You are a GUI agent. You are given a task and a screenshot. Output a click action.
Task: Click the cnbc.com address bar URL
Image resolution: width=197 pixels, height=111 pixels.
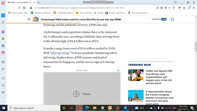pyautogui.click(x=79, y=8)
